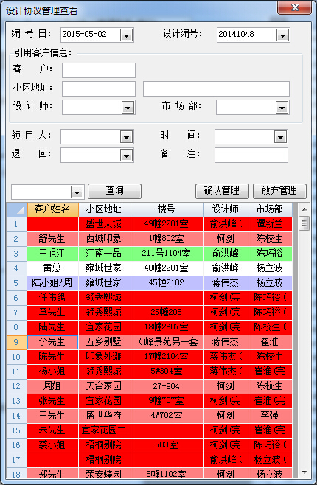Screen dimensions: 317x485
Task: Open the 领用人 dropdown arrow
Action: pyautogui.click(x=126, y=136)
